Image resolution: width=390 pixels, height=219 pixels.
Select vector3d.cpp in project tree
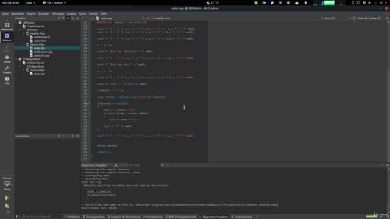coord(41,55)
